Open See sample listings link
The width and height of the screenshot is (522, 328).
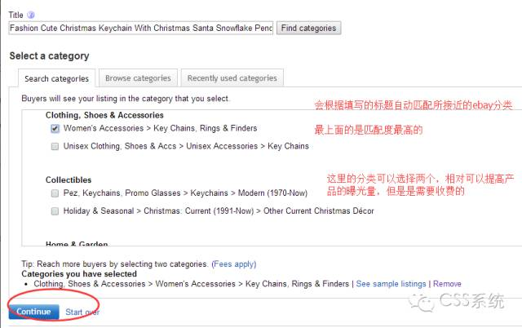pos(391,284)
